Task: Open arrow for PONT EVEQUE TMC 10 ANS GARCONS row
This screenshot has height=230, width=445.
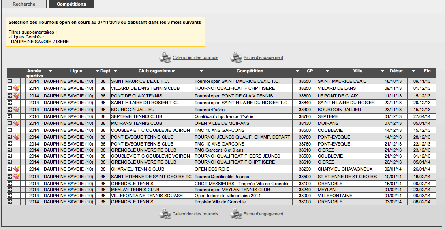Action: point(10,144)
